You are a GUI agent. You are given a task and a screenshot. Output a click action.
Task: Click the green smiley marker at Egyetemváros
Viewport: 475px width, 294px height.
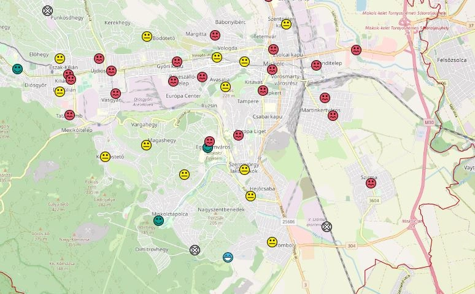pos(207,147)
